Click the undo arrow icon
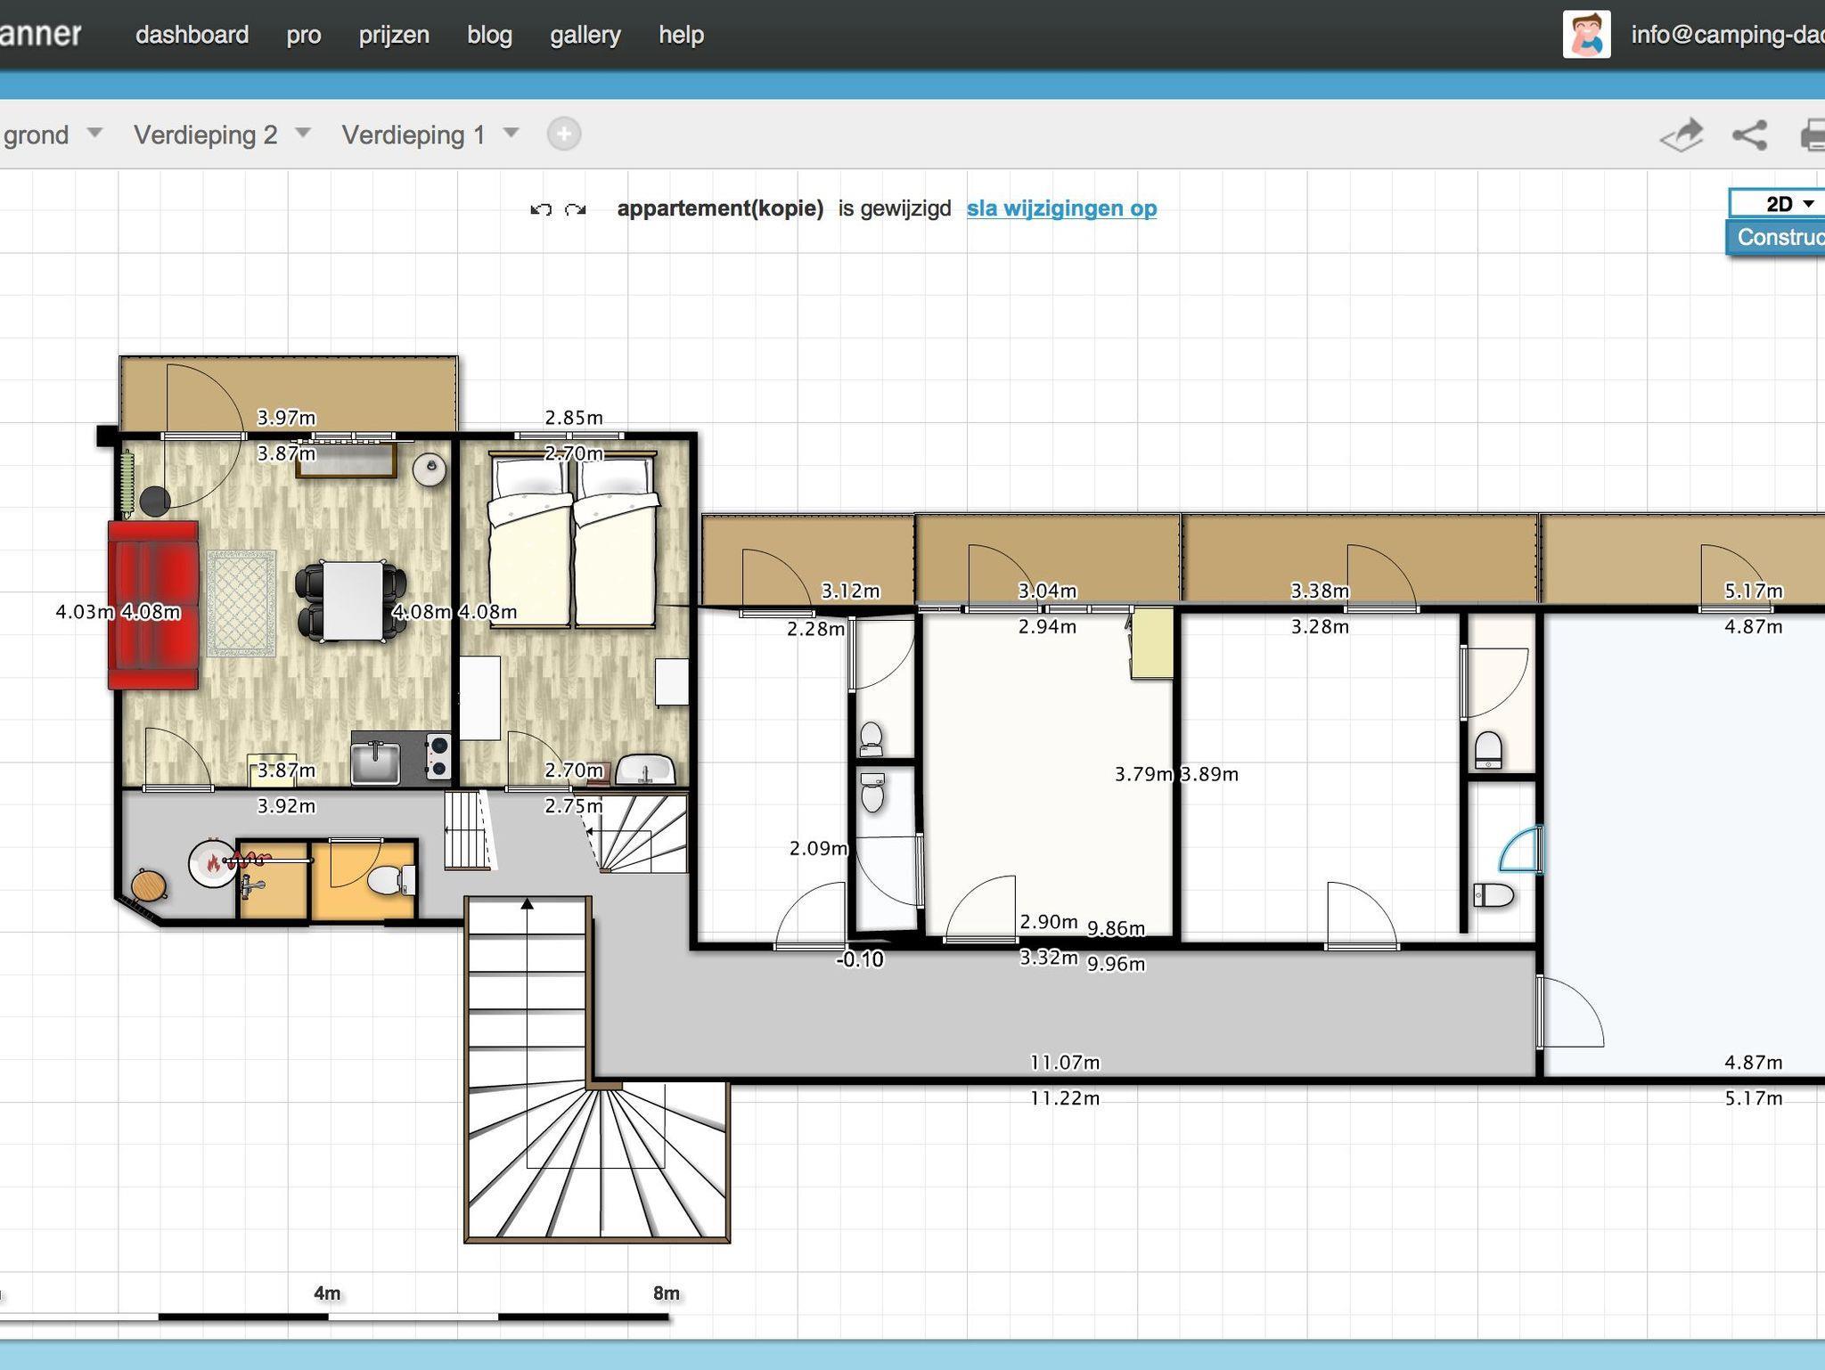Screen dimensions: 1825x1370 pyautogui.click(x=540, y=209)
